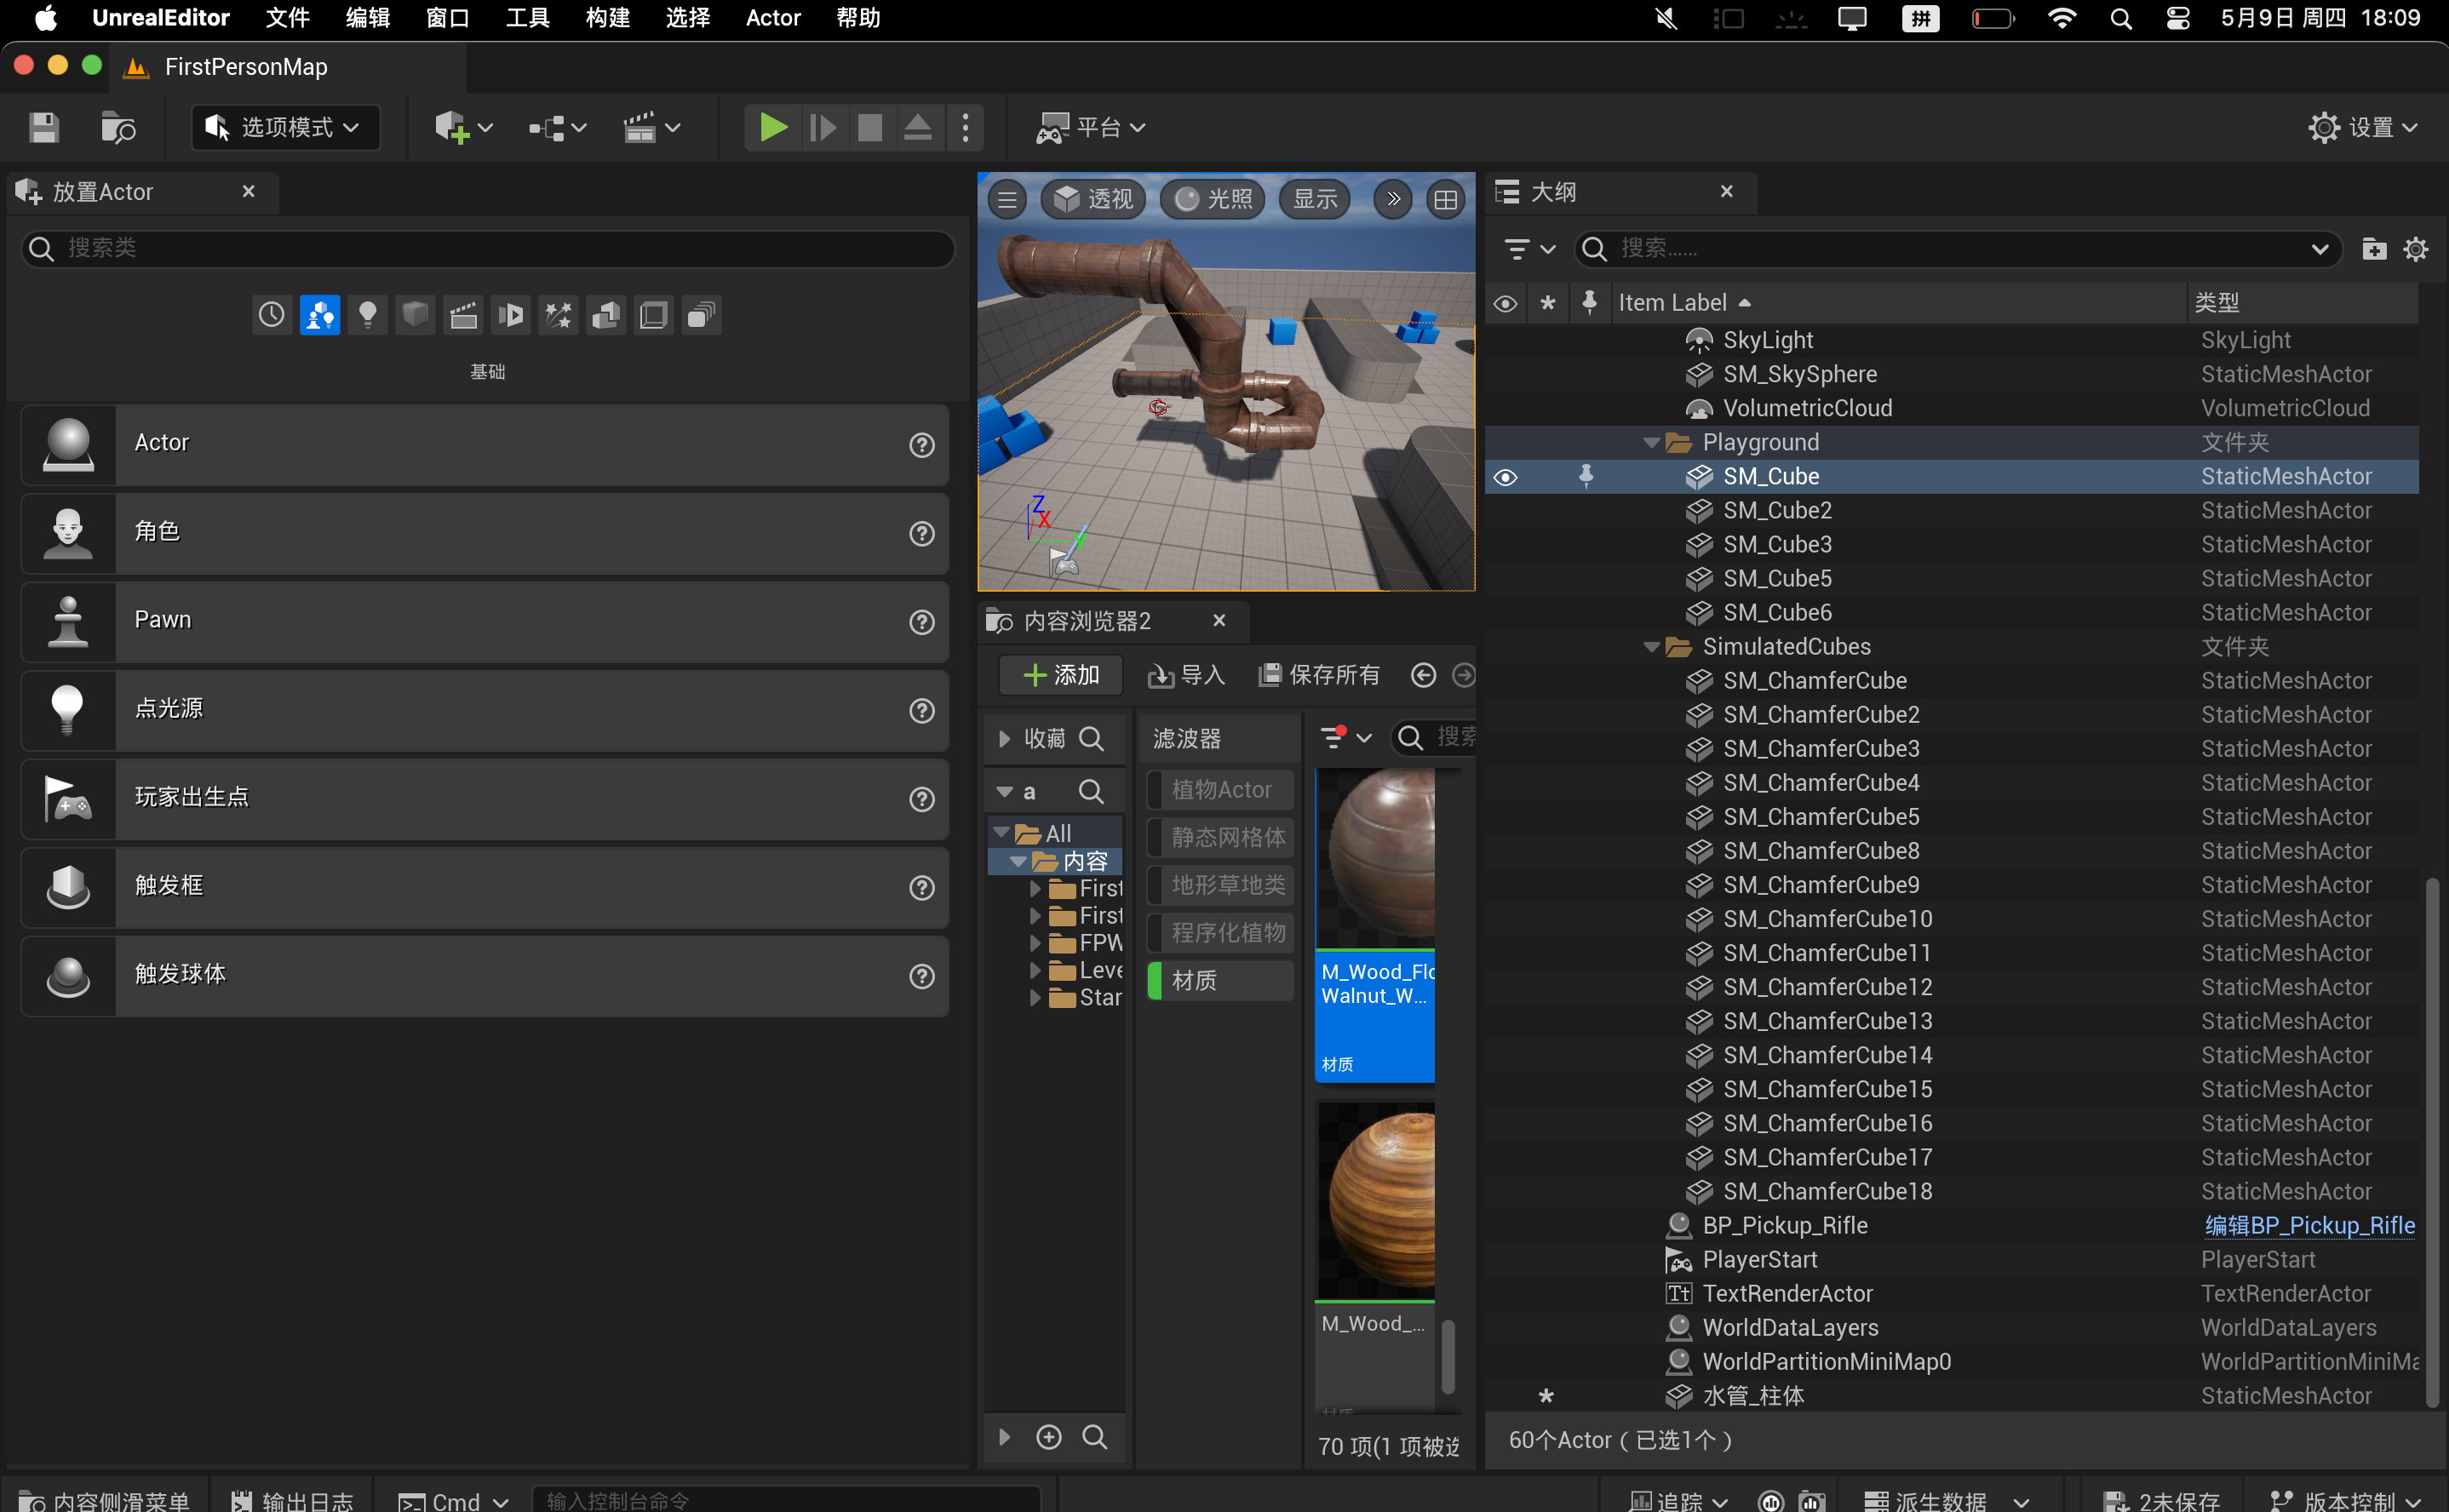Viewport: 2449px width, 1512px height.
Task: Open the 编辑 menu
Action: coord(367,18)
